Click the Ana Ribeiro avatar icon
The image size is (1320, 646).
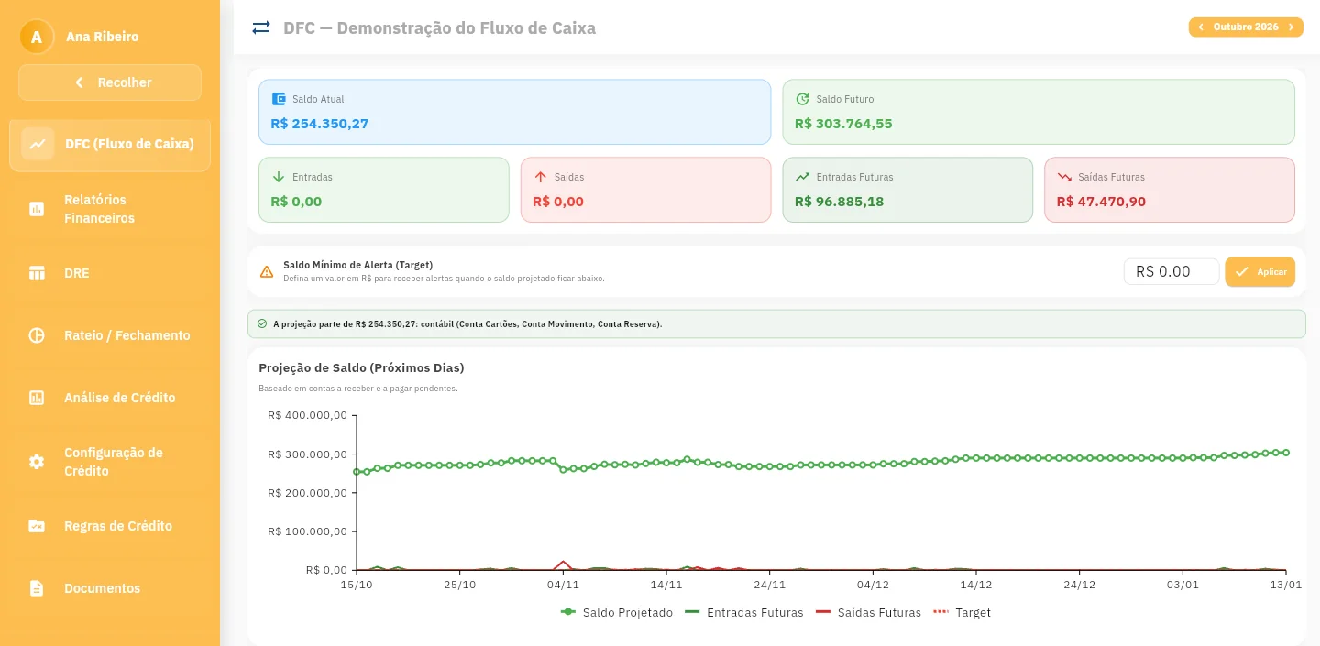pyautogui.click(x=37, y=37)
